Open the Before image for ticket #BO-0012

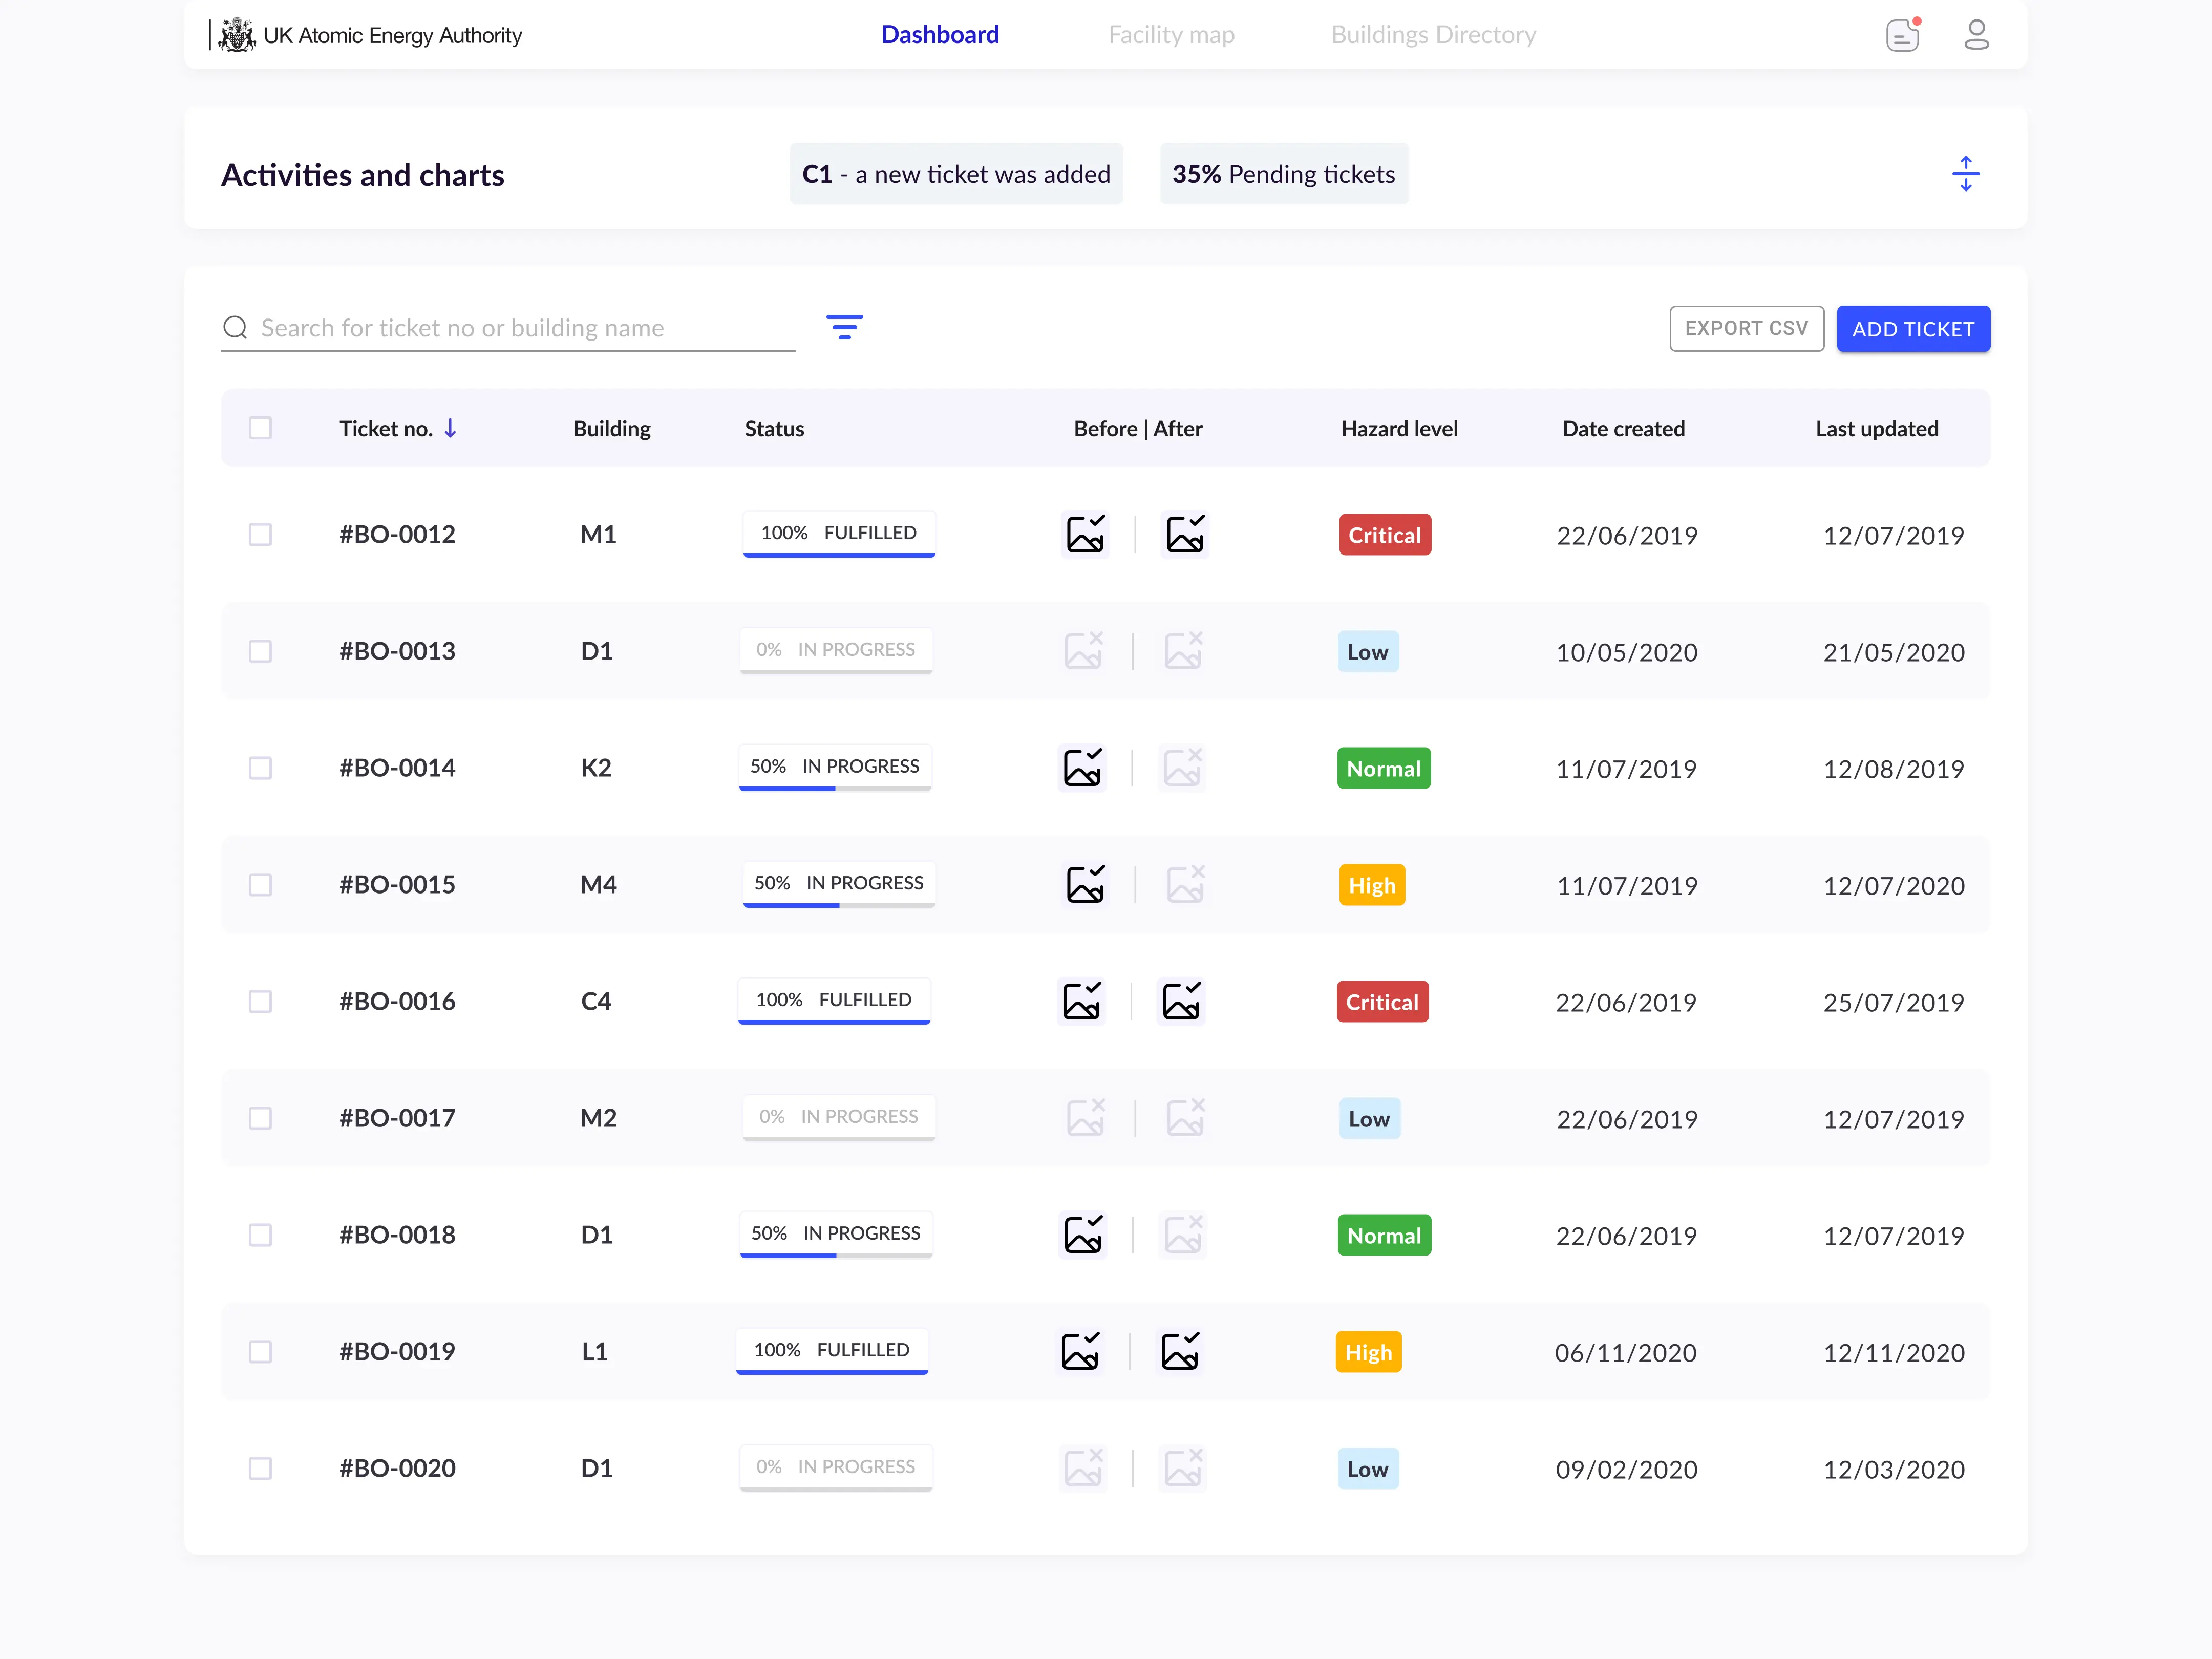click(x=1085, y=534)
